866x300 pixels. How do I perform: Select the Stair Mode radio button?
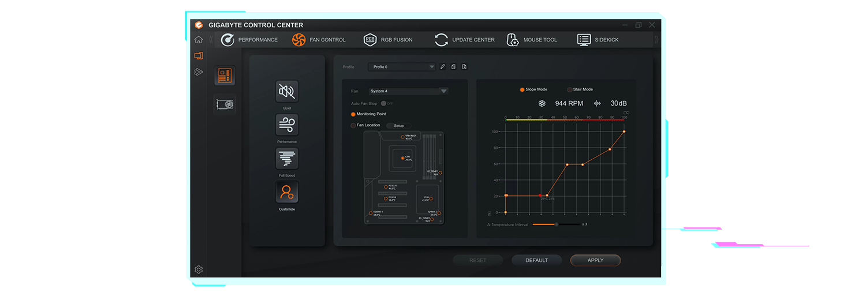point(570,89)
